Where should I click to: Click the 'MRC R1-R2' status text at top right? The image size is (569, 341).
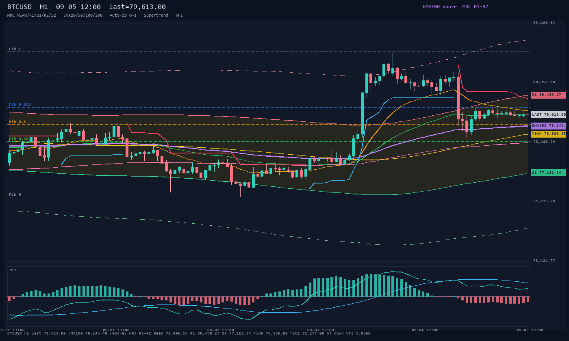point(475,6)
